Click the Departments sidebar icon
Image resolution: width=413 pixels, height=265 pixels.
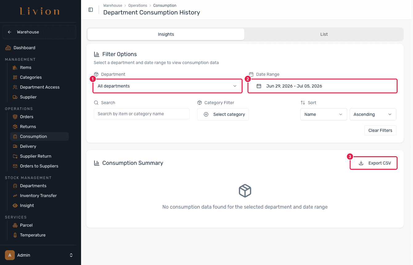coord(15,186)
